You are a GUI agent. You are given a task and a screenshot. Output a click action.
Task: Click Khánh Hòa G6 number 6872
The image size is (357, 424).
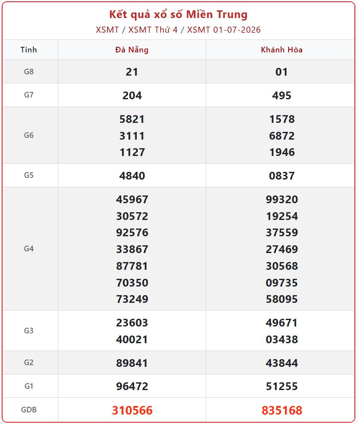pos(281,136)
